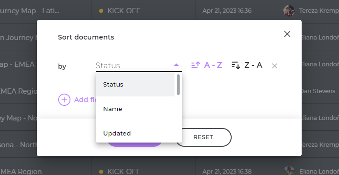Click the ascending sort arrows icon
Viewport: 339px width, 175px height.
(x=196, y=65)
